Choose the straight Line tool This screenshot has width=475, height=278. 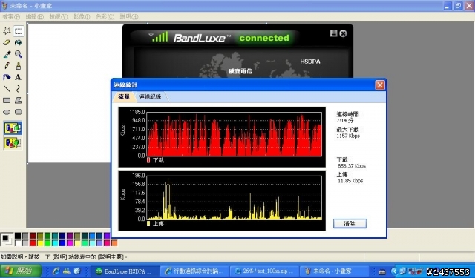[7, 89]
